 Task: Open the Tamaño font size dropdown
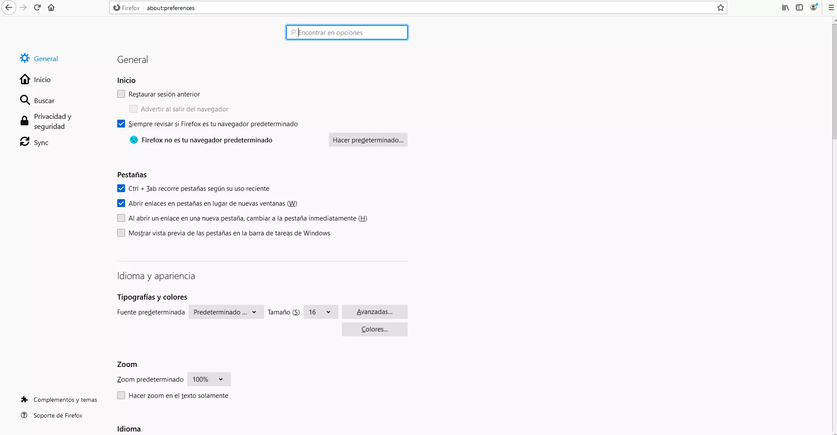click(x=321, y=312)
